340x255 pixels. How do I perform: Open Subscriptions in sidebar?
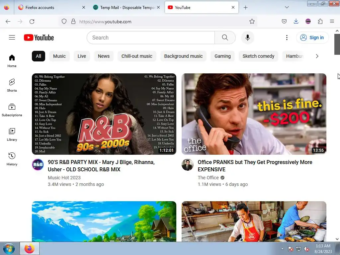tap(12, 110)
